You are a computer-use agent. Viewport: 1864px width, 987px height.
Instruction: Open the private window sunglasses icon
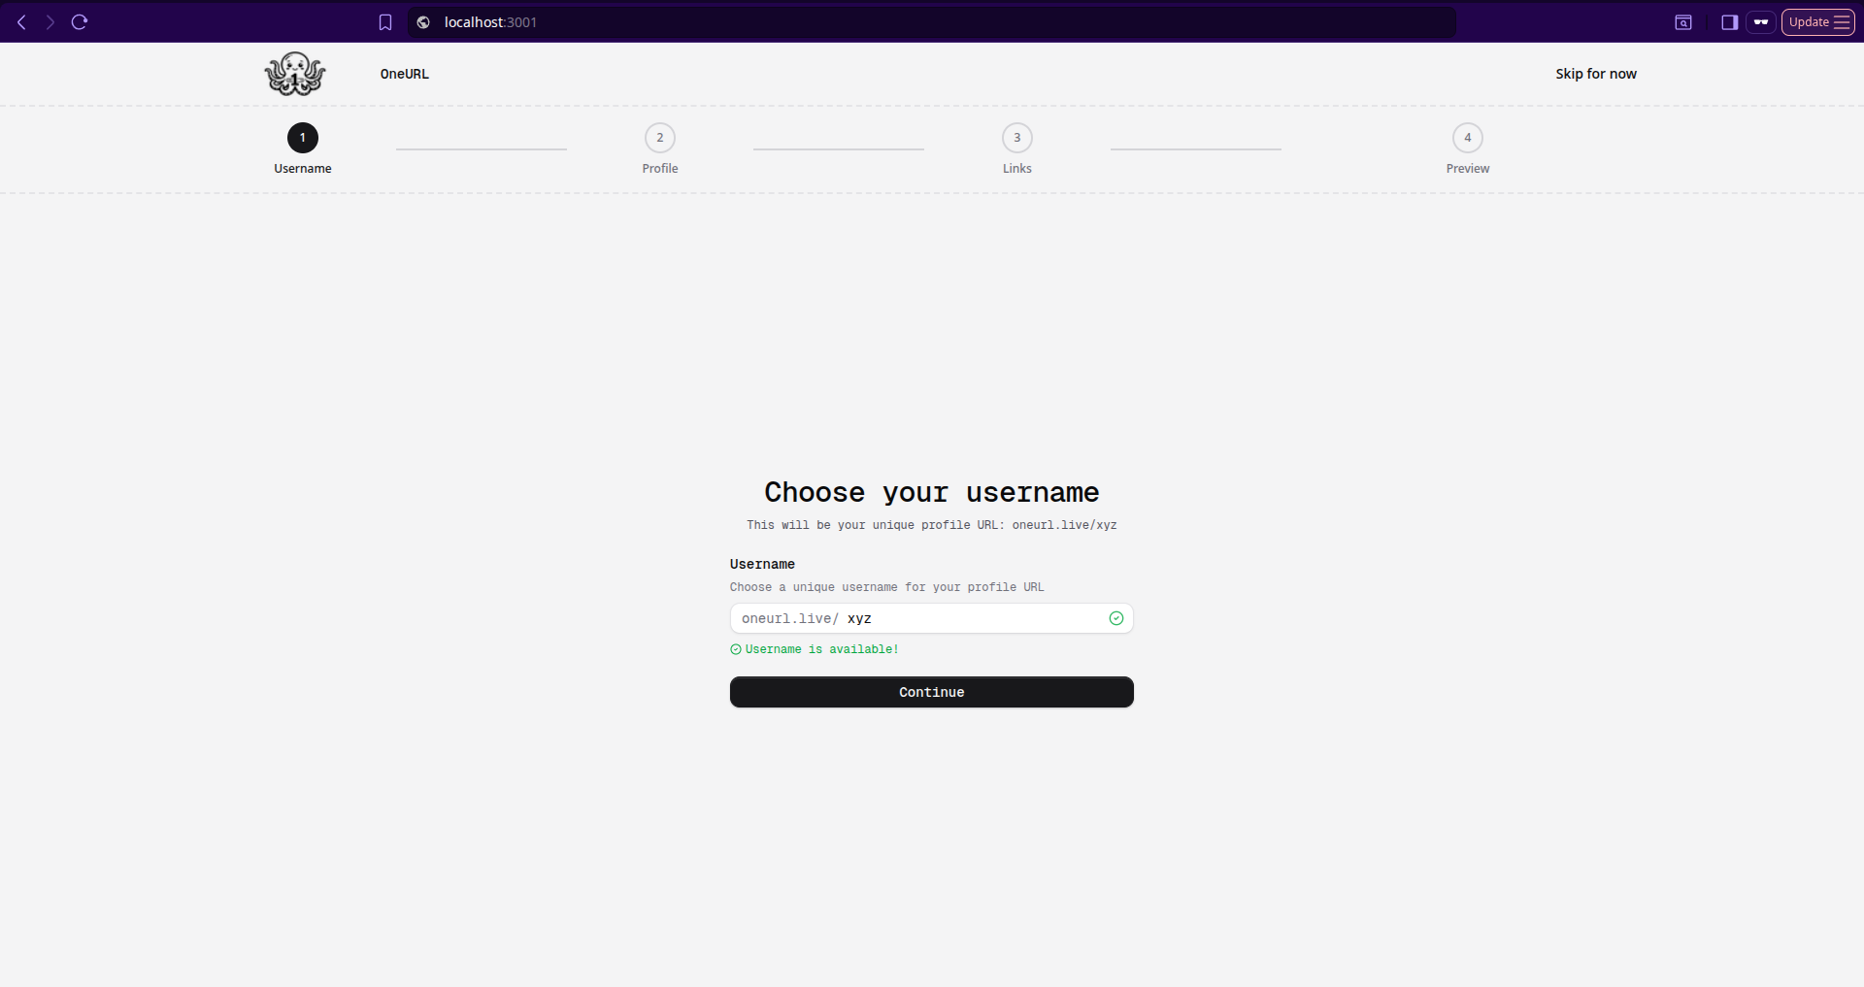point(1760,22)
